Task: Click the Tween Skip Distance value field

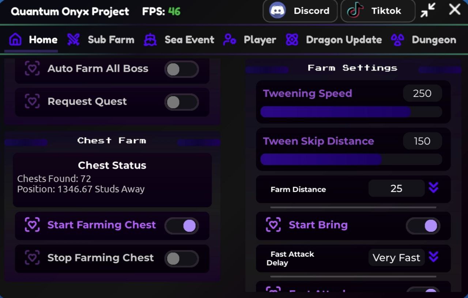Action: [x=422, y=141]
